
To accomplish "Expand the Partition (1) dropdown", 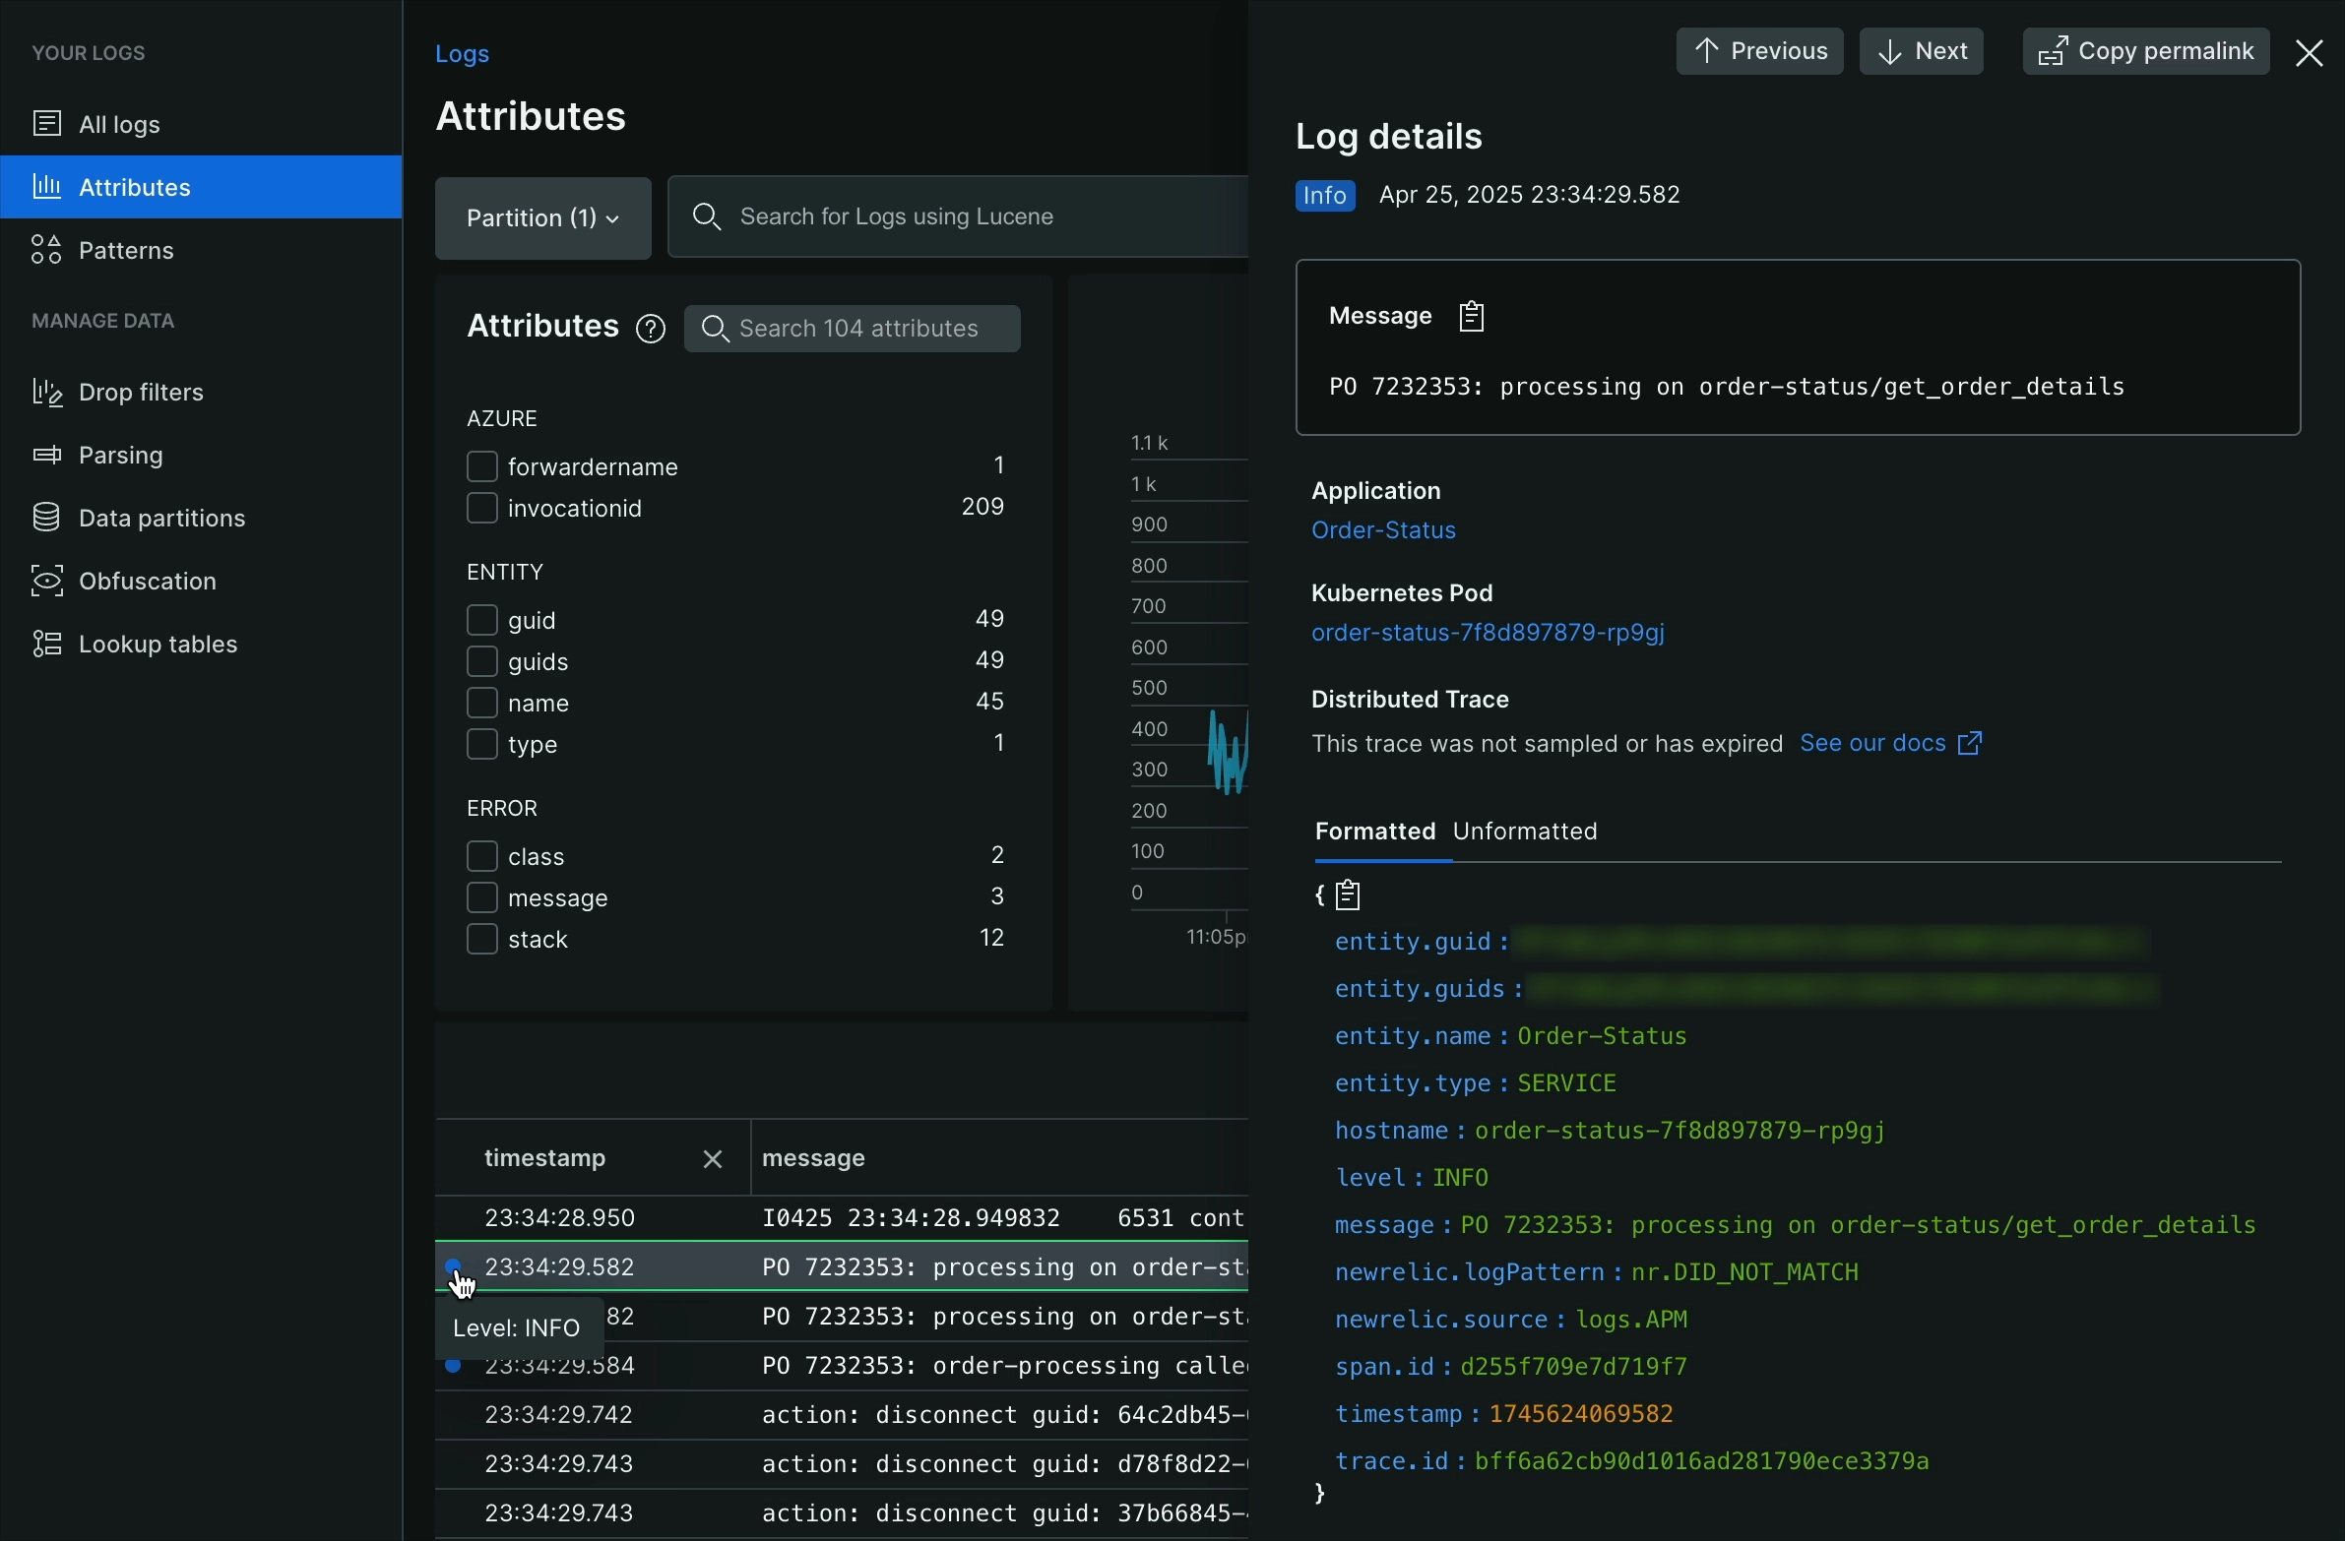I will (542, 218).
